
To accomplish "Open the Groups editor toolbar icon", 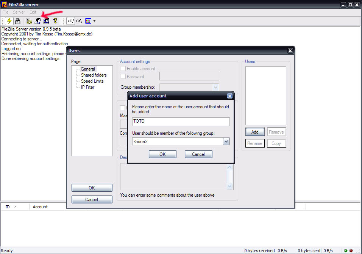I will [46, 21].
